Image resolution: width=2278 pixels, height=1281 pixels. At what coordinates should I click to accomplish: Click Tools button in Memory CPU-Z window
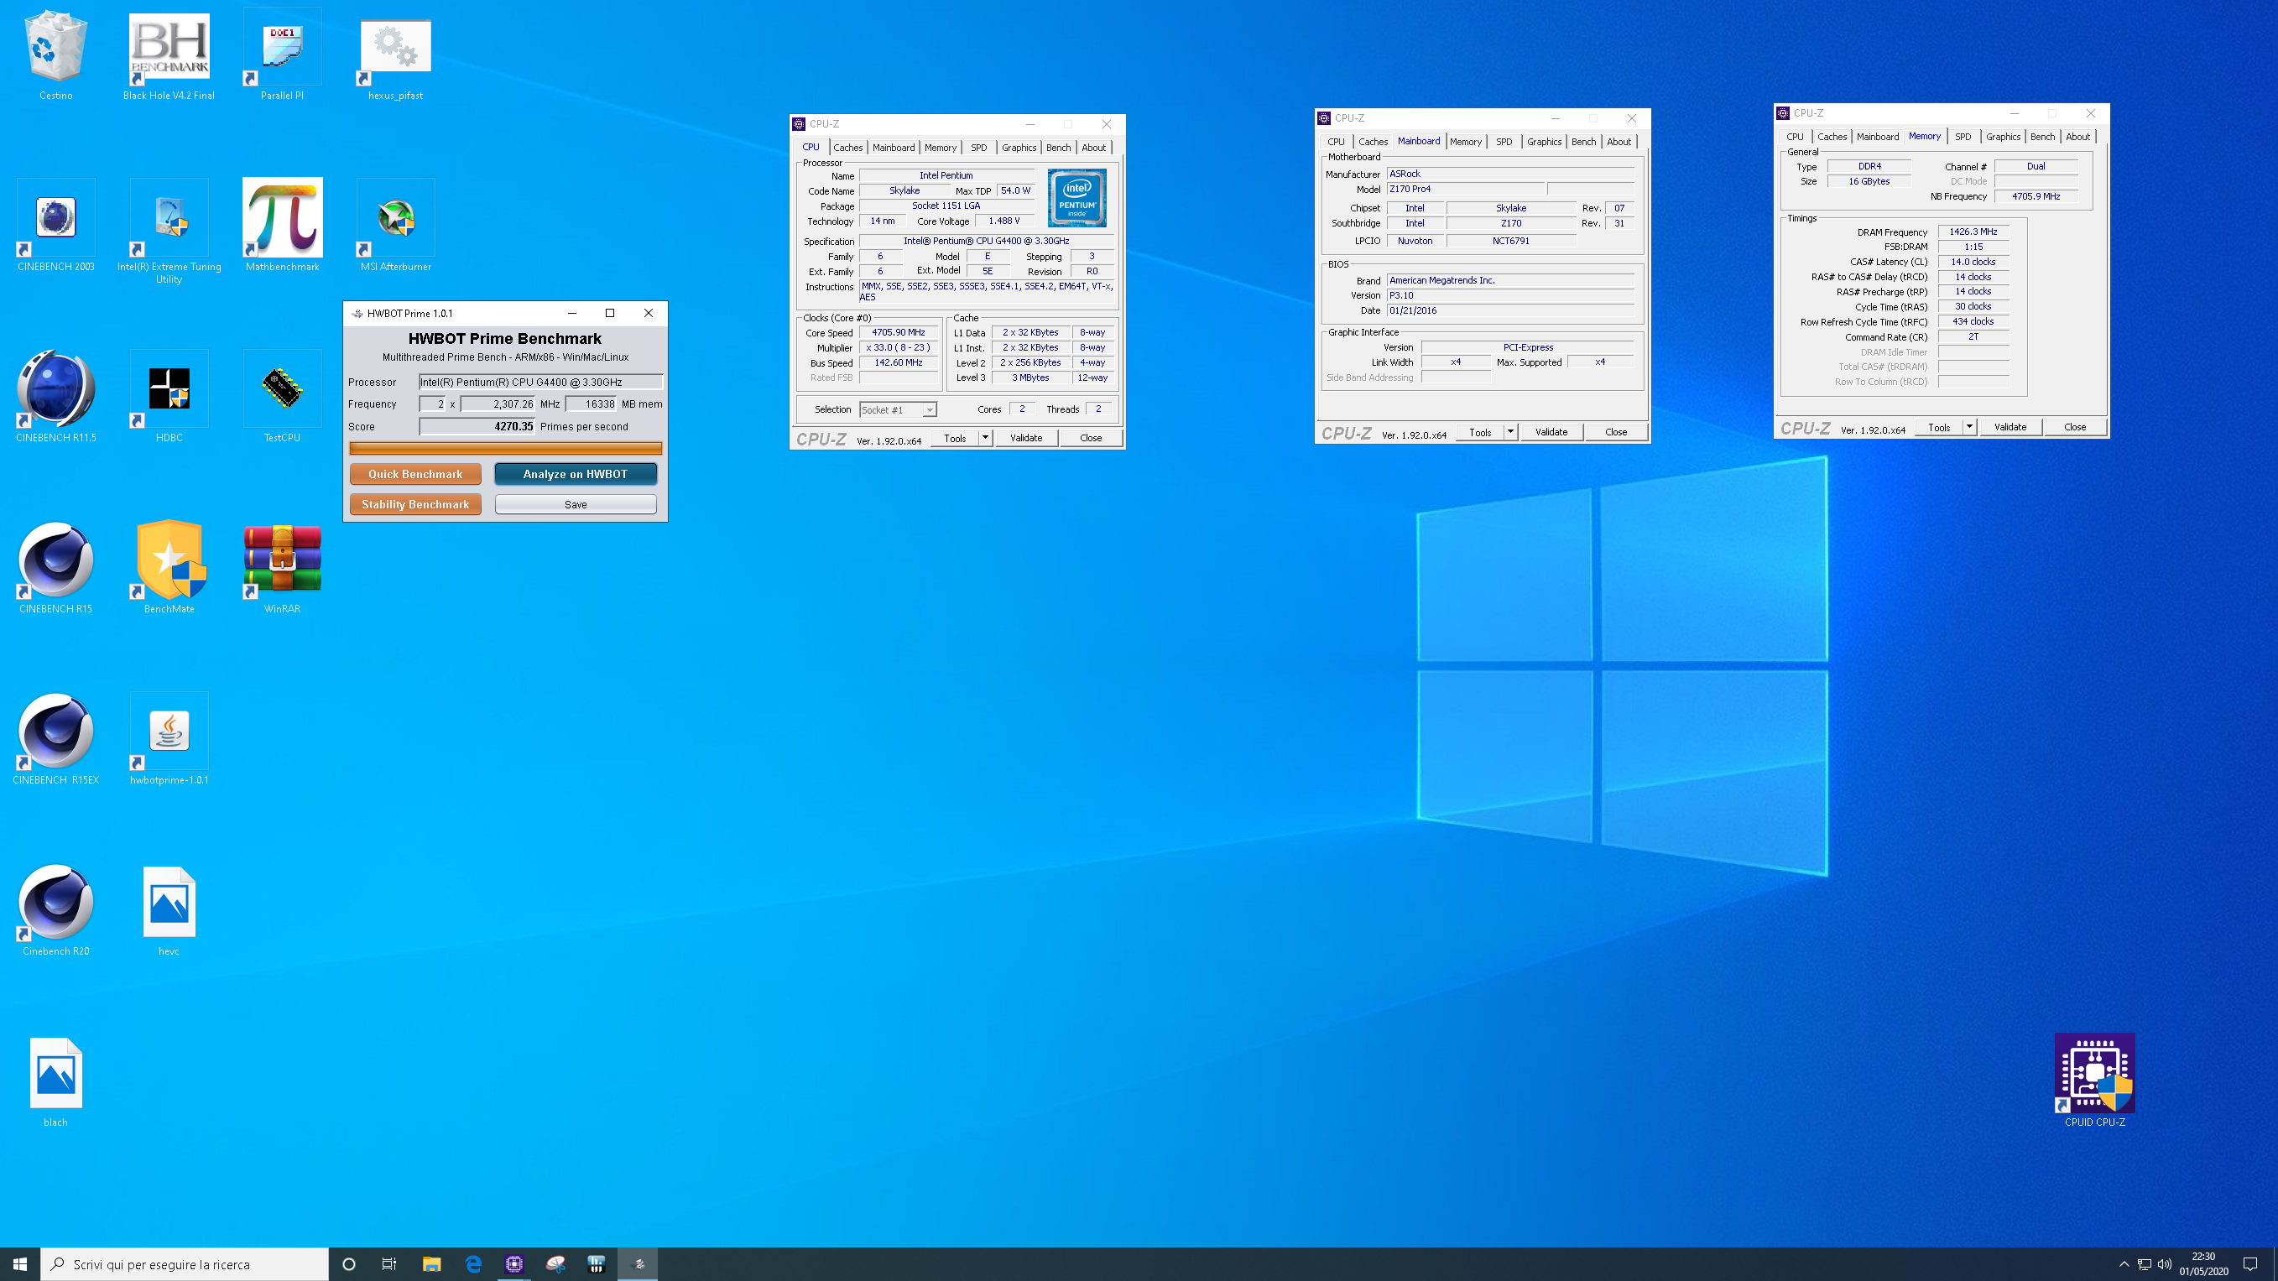click(1938, 427)
